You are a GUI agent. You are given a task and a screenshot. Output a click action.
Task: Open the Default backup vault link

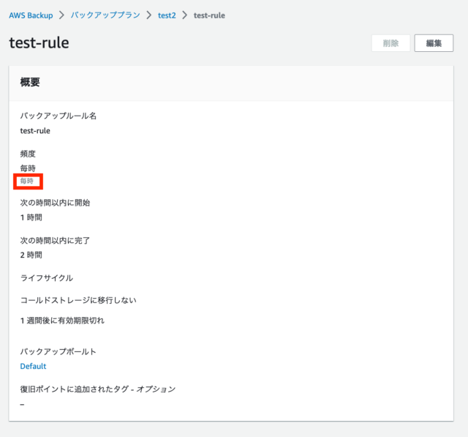click(x=33, y=366)
